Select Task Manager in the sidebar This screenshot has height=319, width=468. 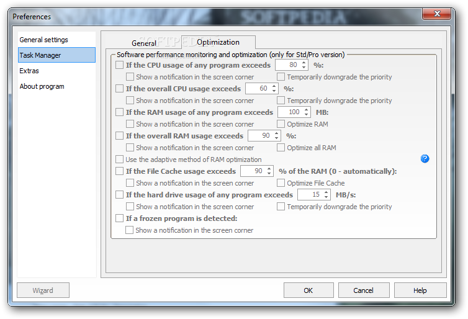tap(56, 55)
